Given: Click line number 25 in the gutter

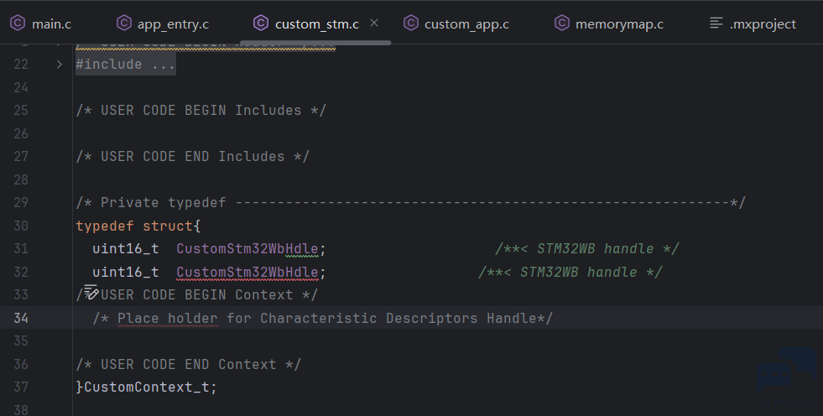Looking at the screenshot, I should click(x=21, y=110).
